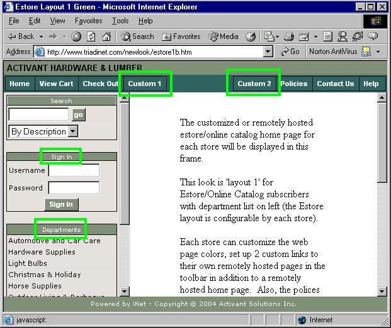Click the search go button
Image resolution: width=391 pixels, height=328 pixels.
pyautogui.click(x=78, y=114)
